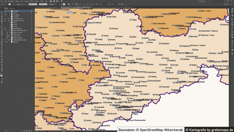Open the Objekt menu
The image size is (234, 132).
click(17, 1)
